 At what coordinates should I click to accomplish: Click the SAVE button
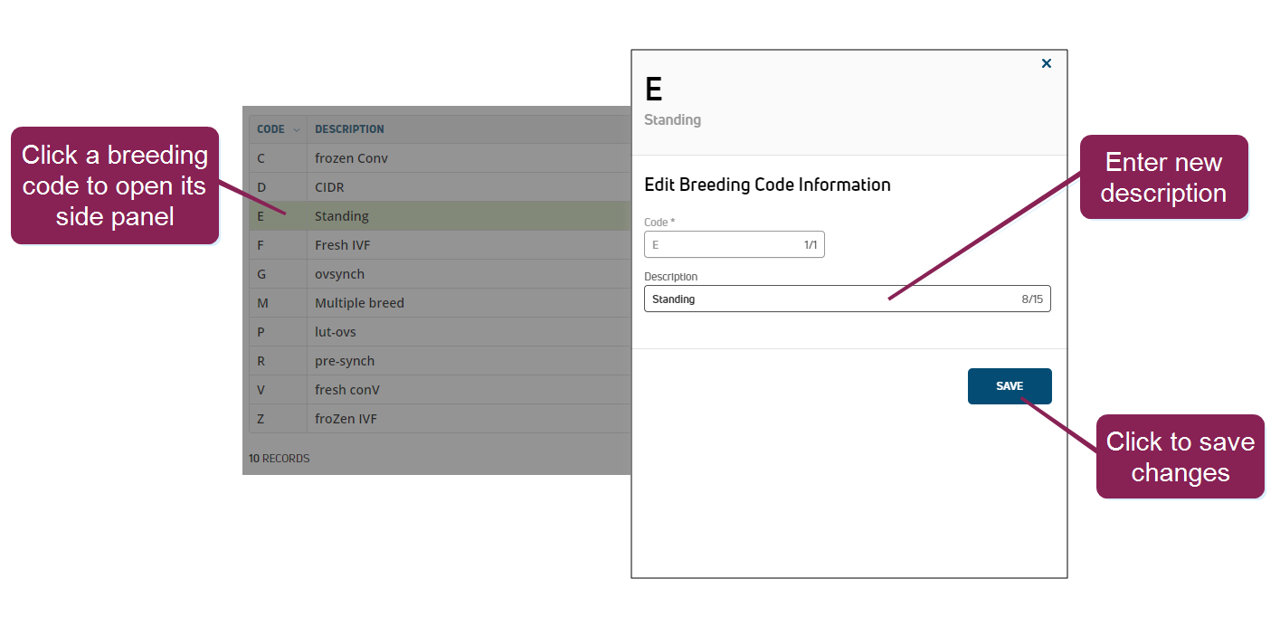coord(1010,386)
